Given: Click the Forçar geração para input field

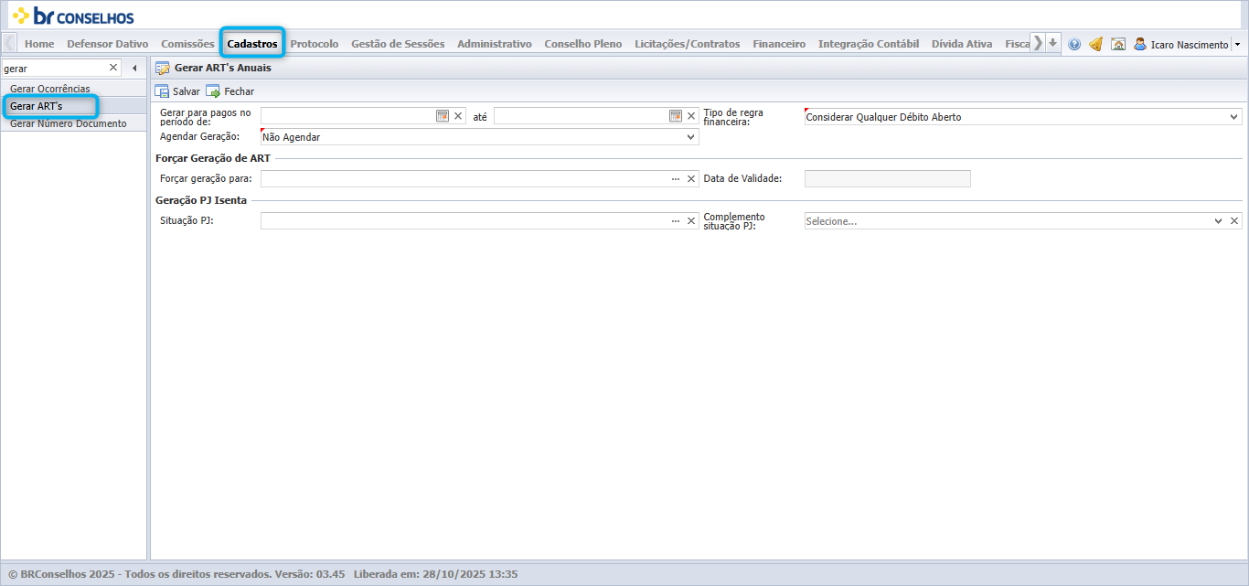Looking at the screenshot, I should point(464,179).
